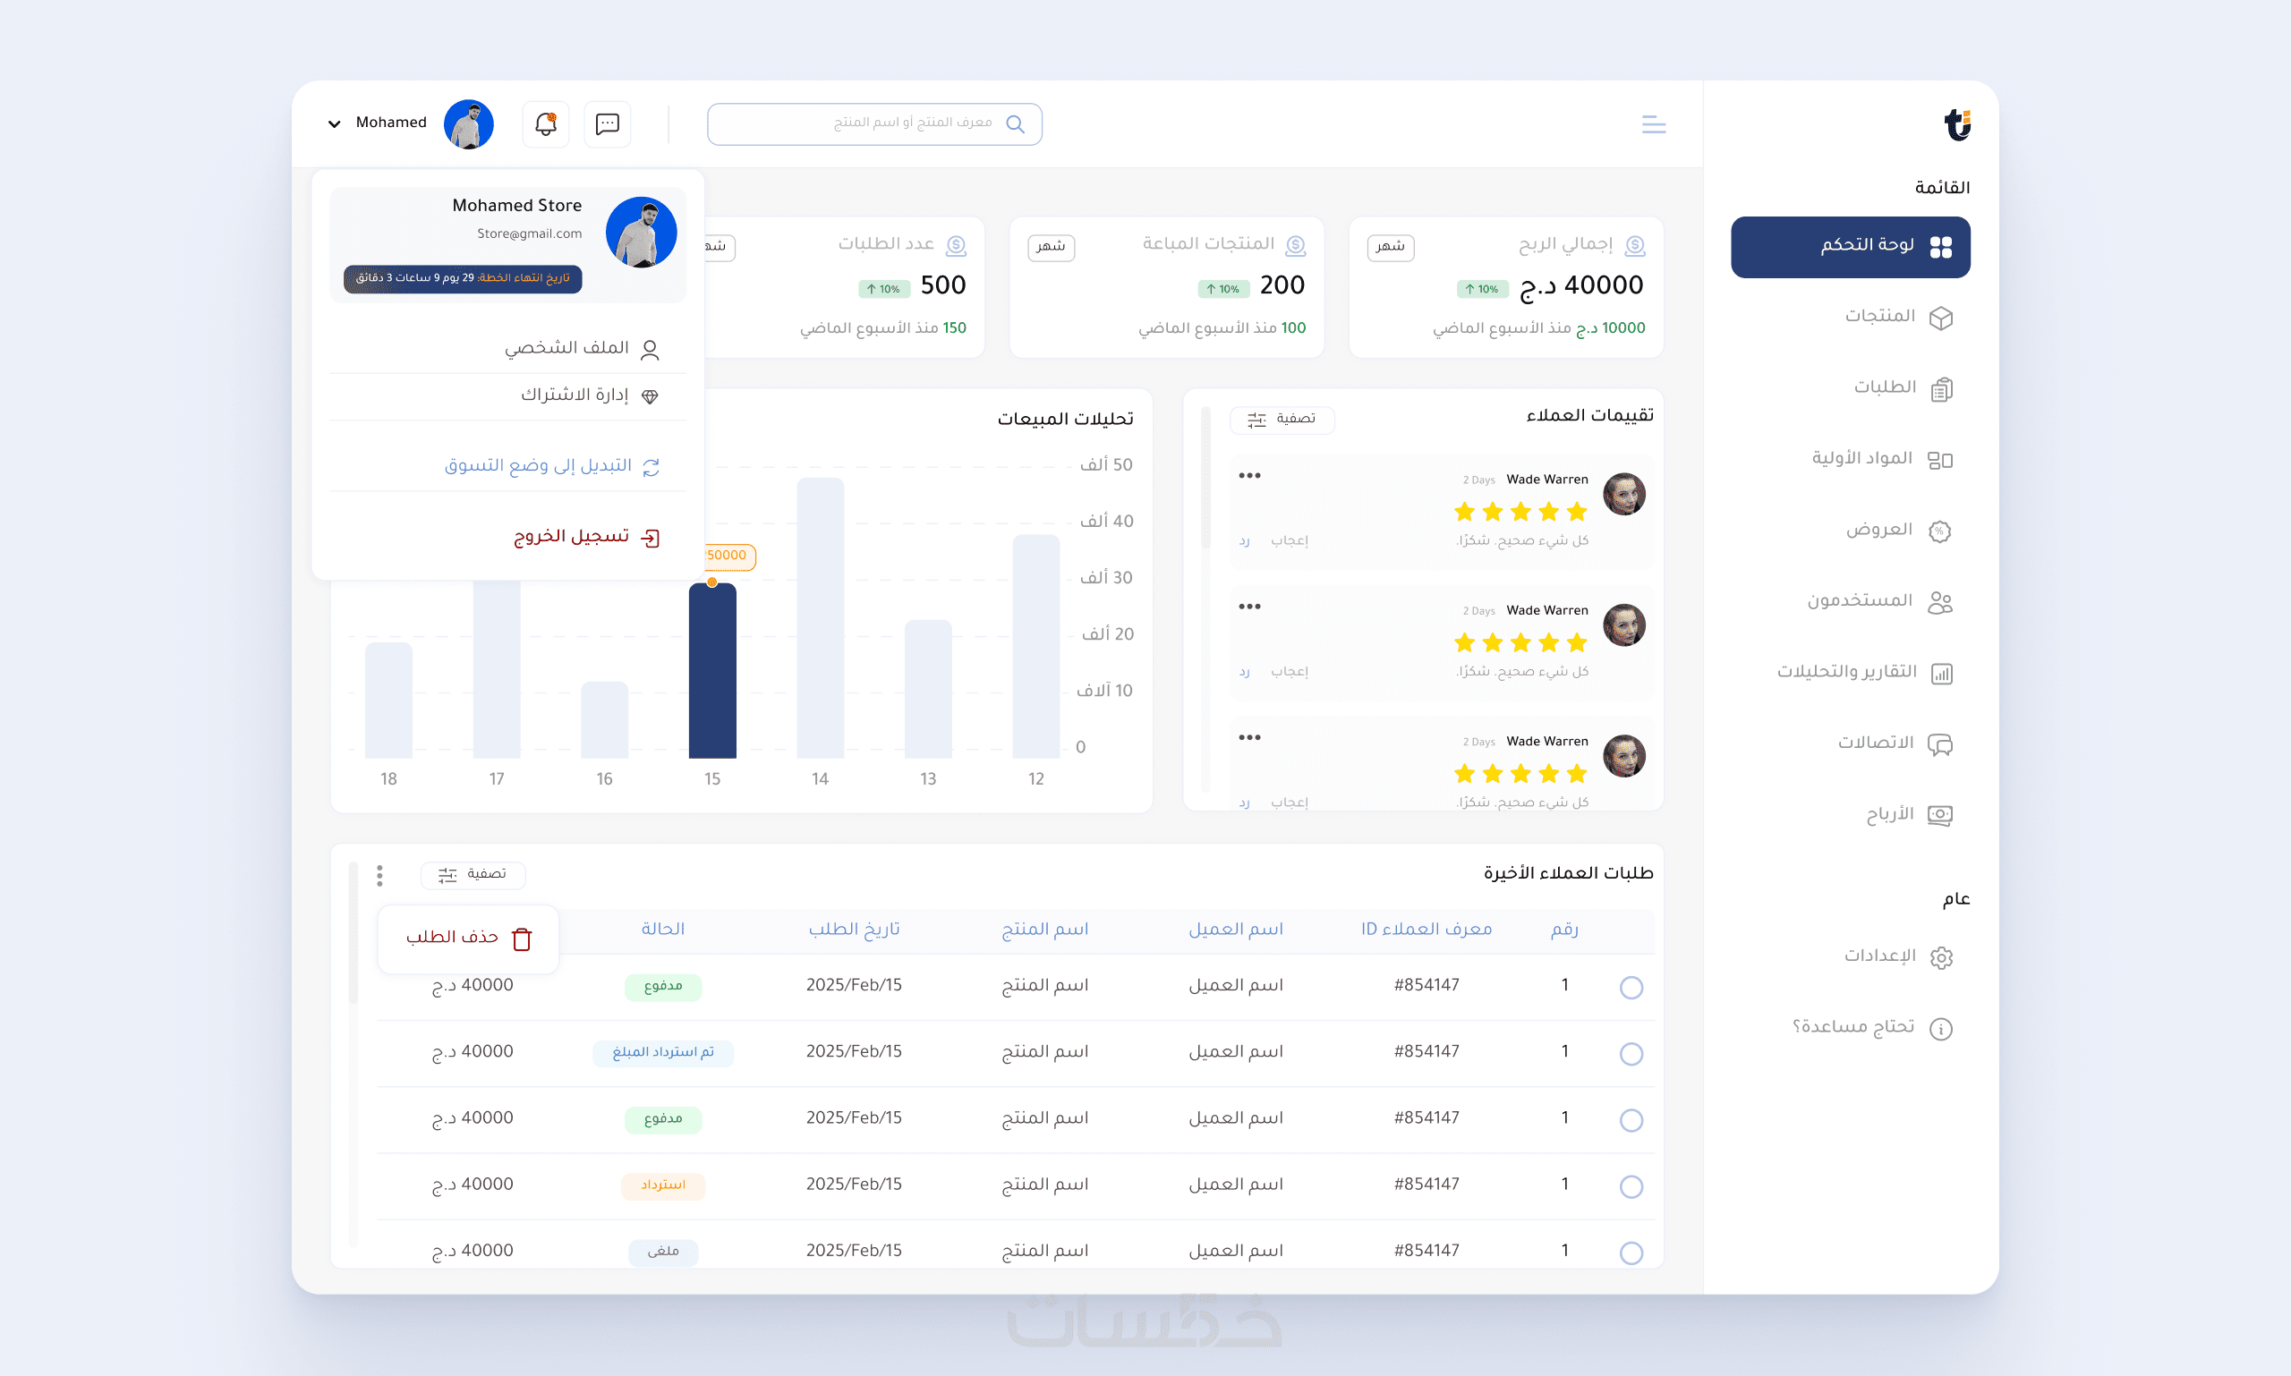Image resolution: width=2291 pixels, height=1376 pixels.
Task: Select the second order row radio button
Action: 1631,1053
